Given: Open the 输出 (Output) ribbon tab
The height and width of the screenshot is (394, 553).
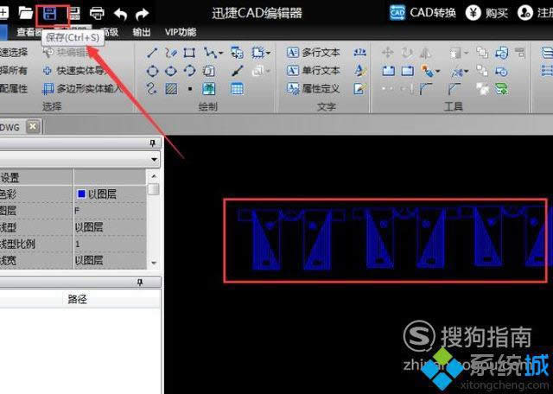Looking at the screenshot, I should pyautogui.click(x=142, y=32).
